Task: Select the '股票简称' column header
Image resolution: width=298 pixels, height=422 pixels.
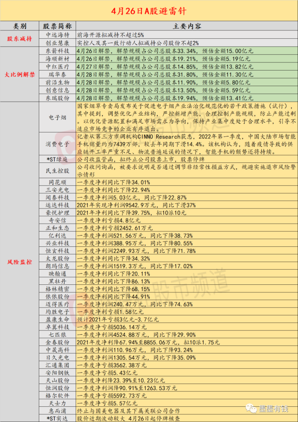Action: point(57,26)
